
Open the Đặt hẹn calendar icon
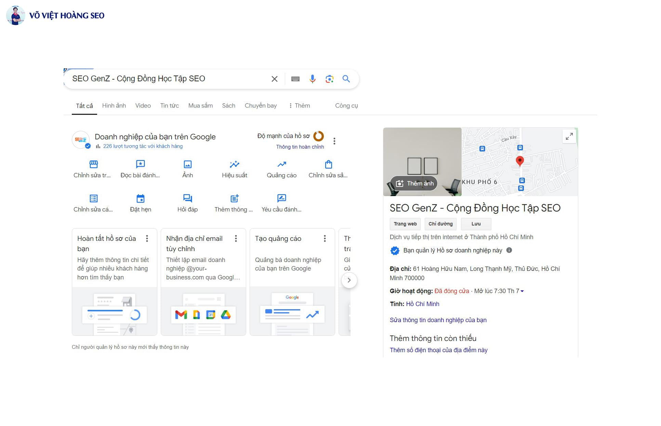(x=141, y=199)
